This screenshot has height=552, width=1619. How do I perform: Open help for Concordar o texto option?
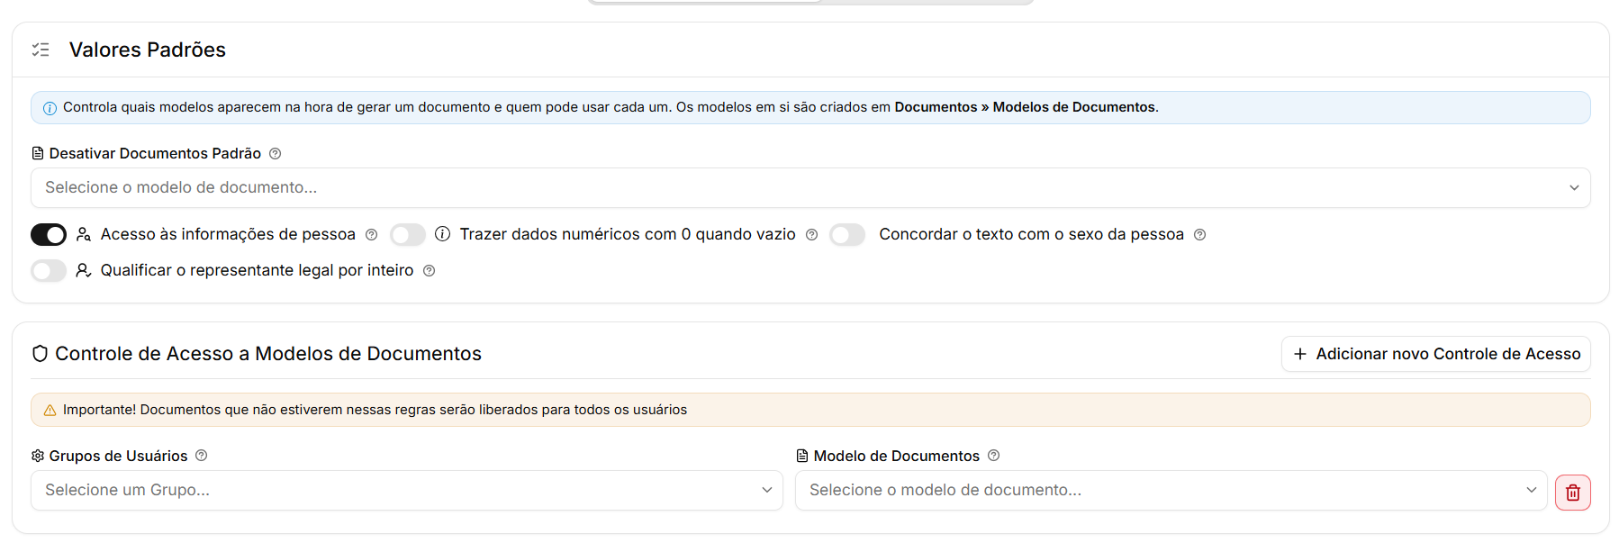point(1199,235)
